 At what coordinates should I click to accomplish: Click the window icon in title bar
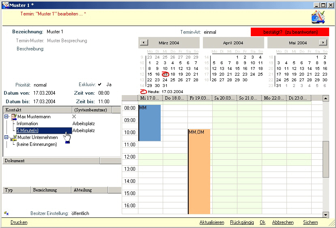[x=5, y=5]
